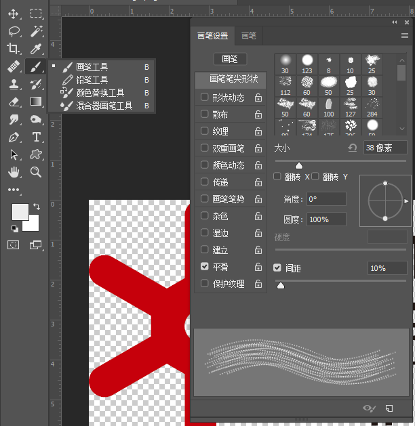Select the Horizontal Type tool

coord(36,137)
